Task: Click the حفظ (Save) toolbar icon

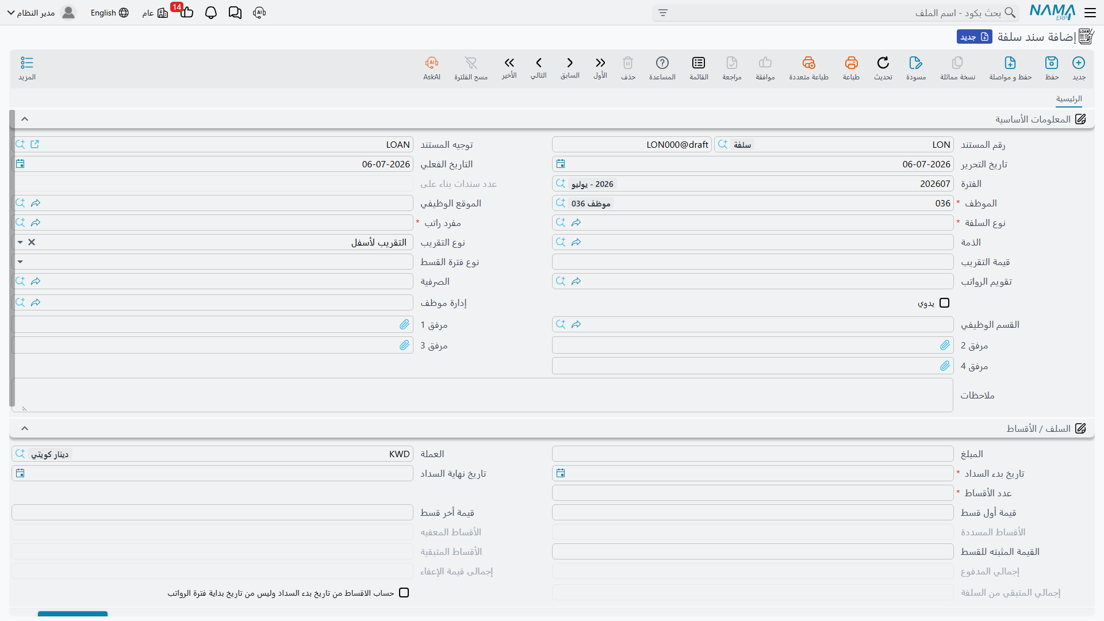Action: point(1052,63)
